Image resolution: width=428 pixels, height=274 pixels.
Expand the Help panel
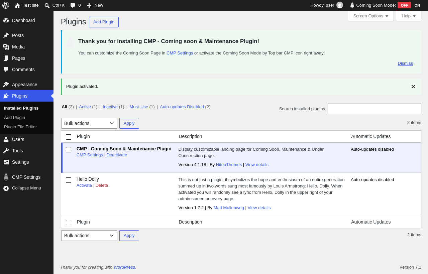[x=409, y=16]
